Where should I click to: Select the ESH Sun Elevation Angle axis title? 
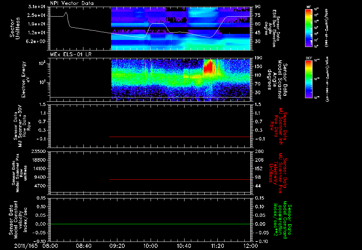[x=273, y=28]
